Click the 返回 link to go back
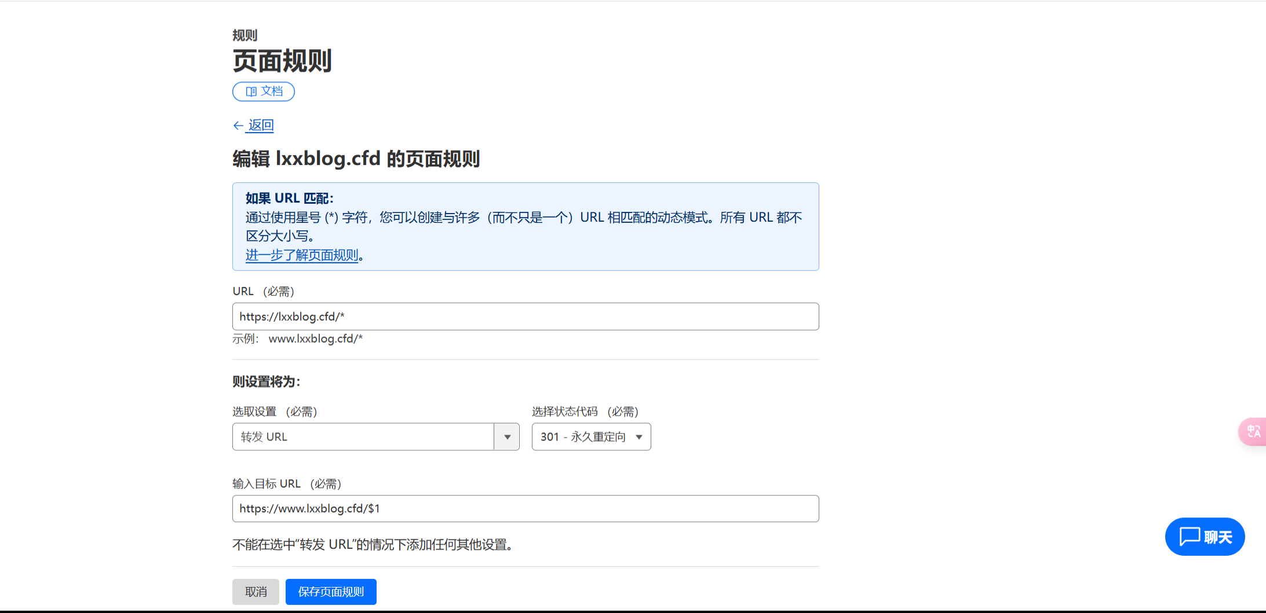Viewport: 1266px width, 613px height. (261, 125)
